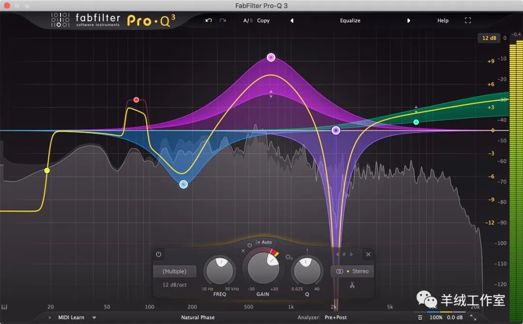Toggle the selected band power button
The image size is (523, 324).
(158, 254)
